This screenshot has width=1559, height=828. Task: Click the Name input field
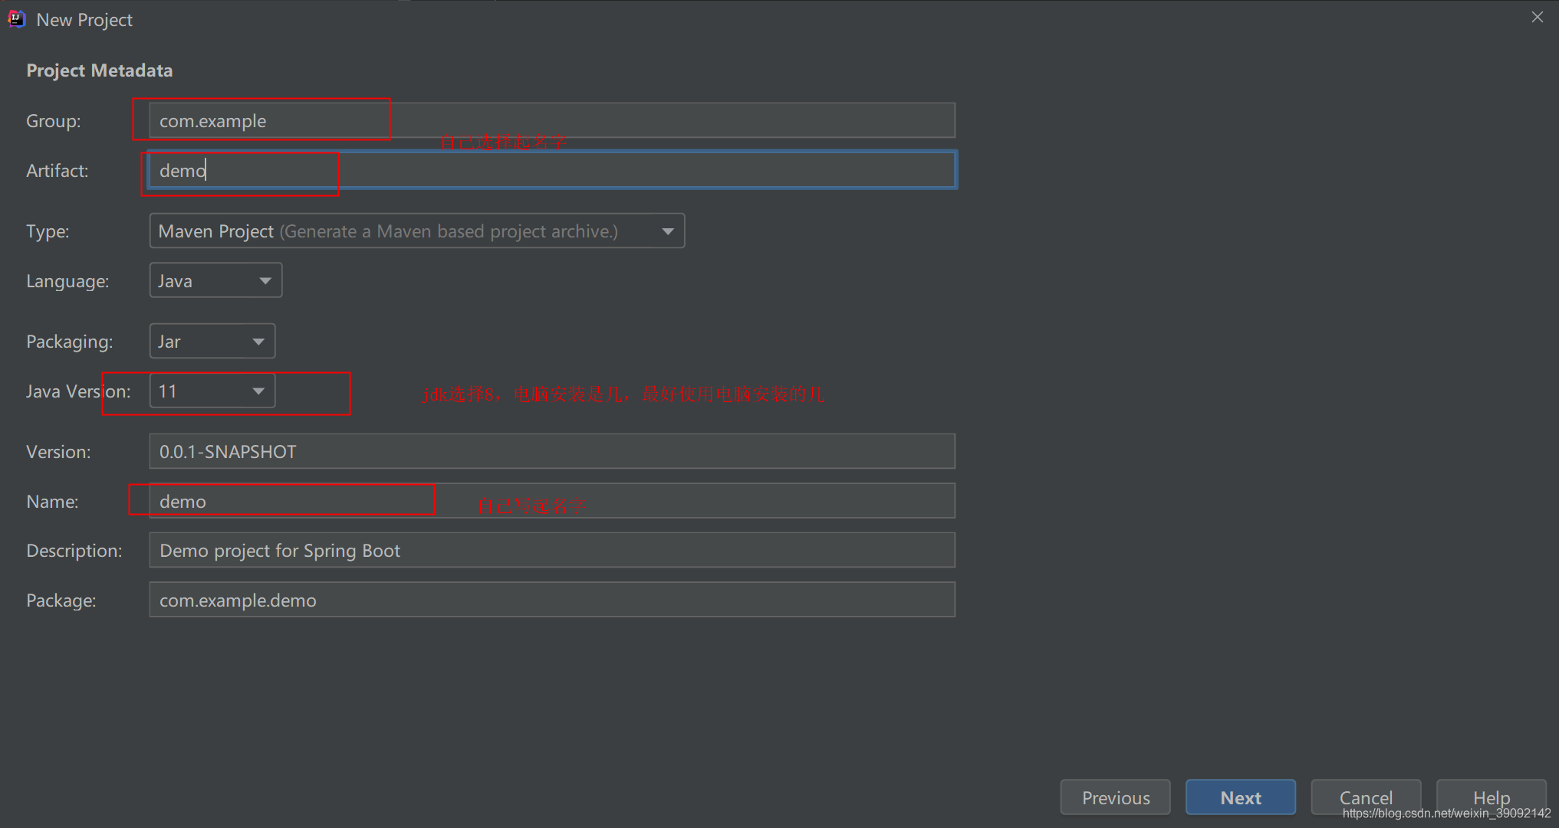click(552, 501)
